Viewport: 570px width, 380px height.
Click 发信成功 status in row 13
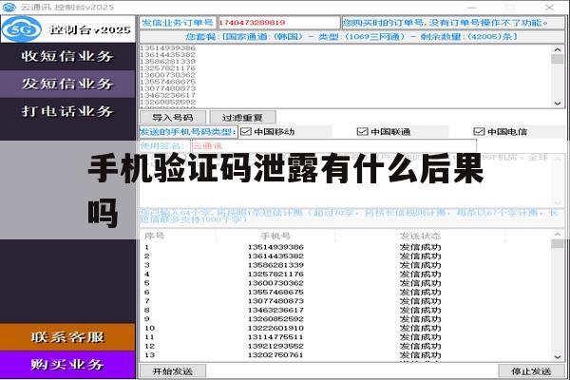420,355
